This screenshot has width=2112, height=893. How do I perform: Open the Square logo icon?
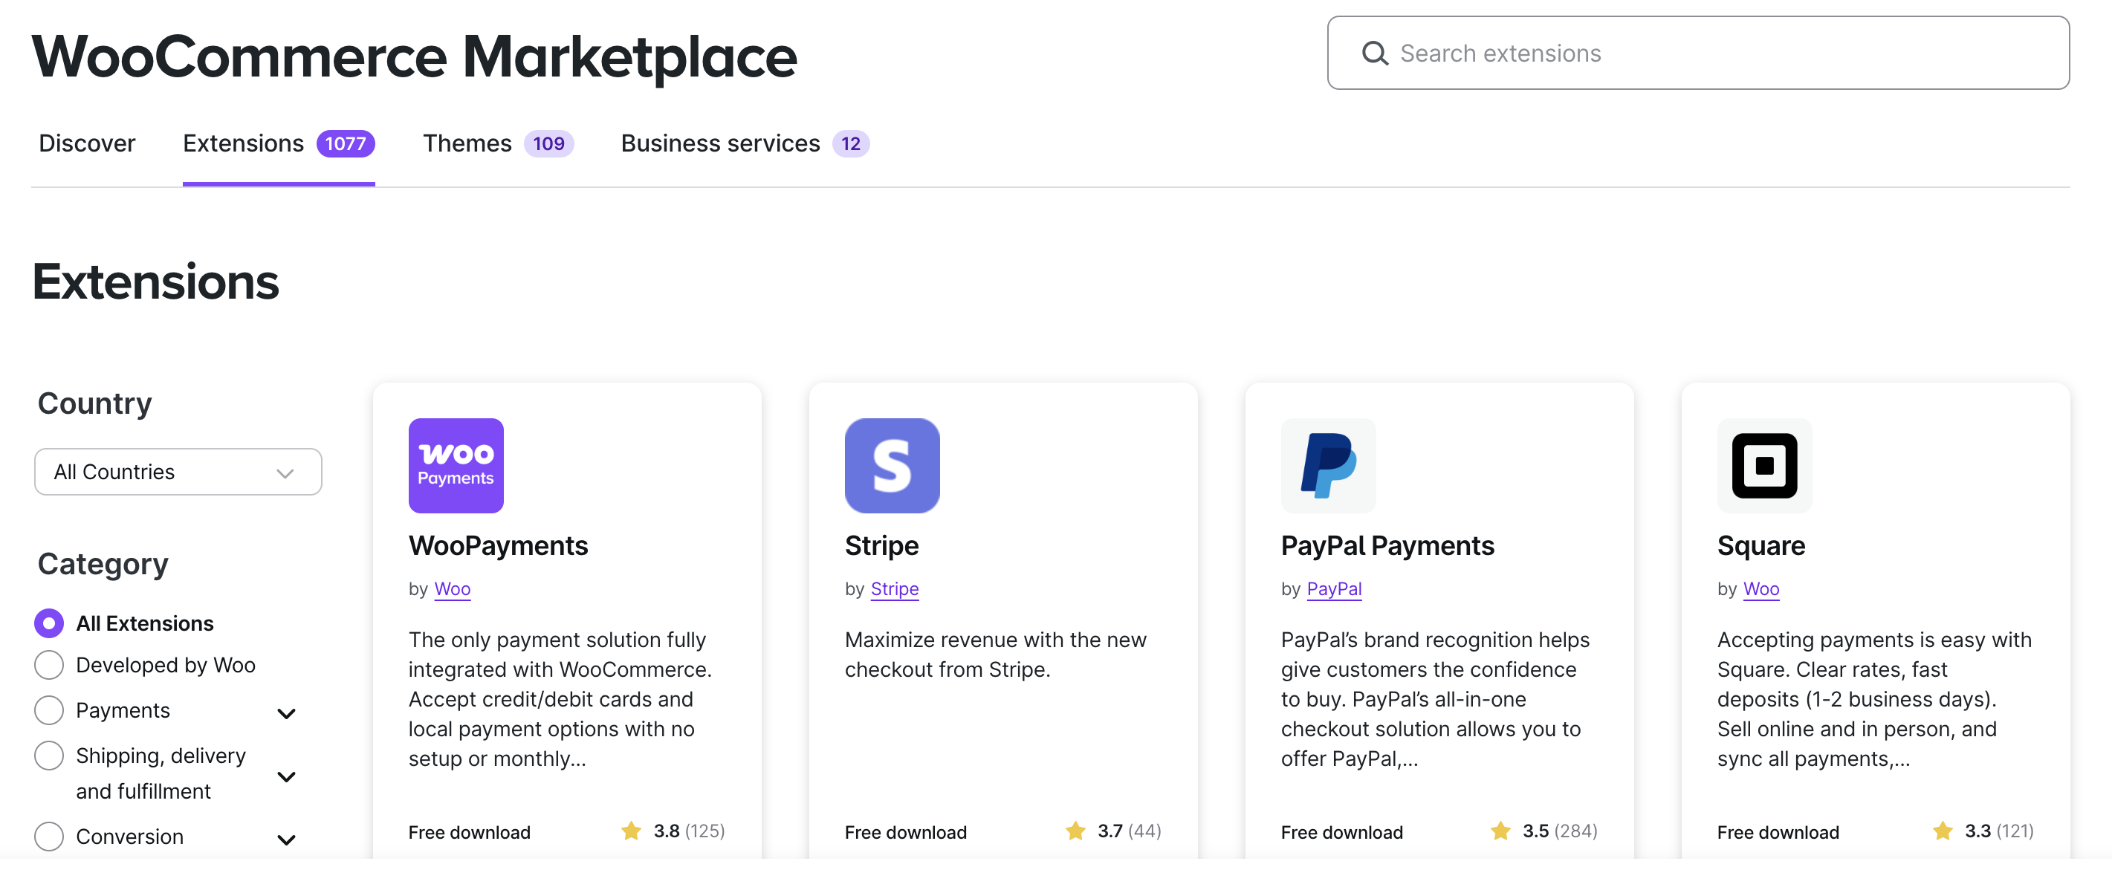(x=1764, y=466)
